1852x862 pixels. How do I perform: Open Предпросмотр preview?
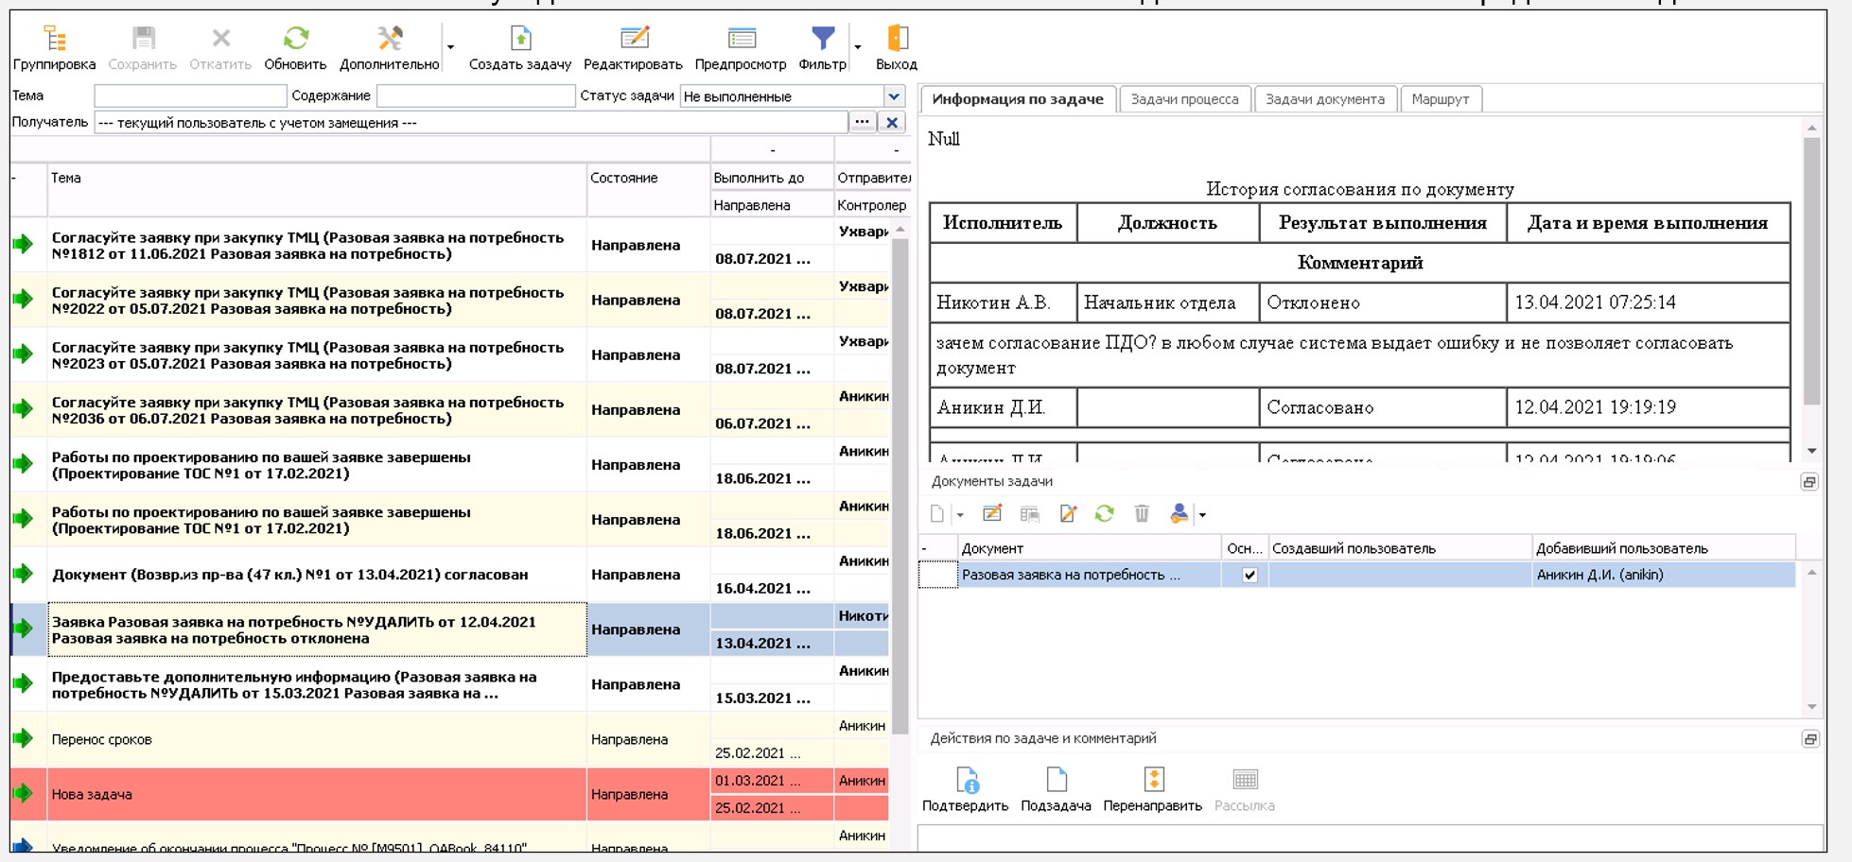point(741,40)
